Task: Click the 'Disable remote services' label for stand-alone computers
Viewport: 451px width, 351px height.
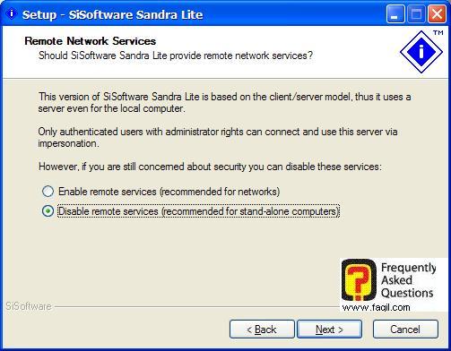Action: tap(198, 211)
